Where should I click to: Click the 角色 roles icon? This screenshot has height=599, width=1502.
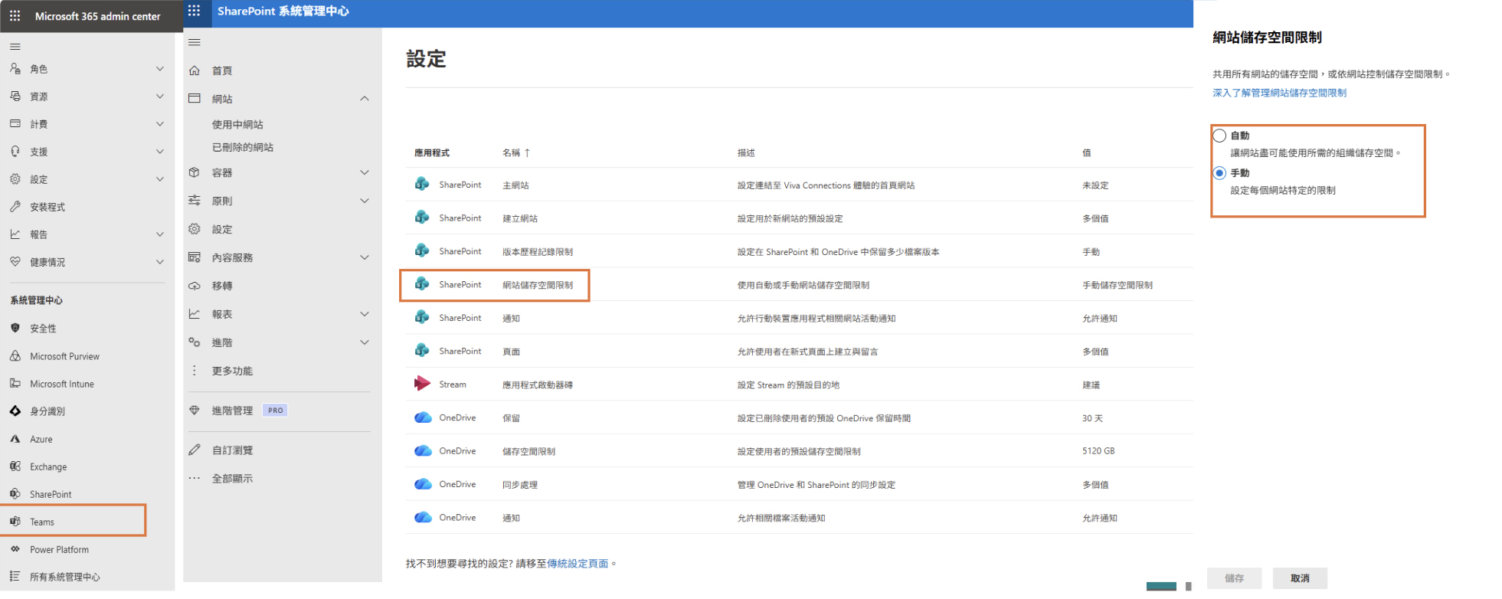click(15, 68)
